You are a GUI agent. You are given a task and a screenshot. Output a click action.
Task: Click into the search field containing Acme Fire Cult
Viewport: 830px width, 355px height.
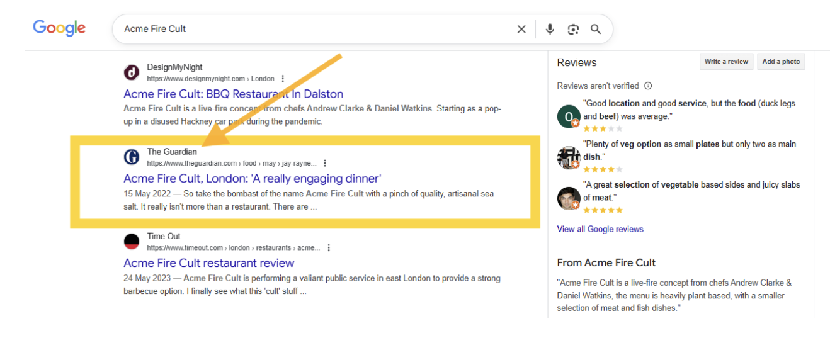[315, 29]
